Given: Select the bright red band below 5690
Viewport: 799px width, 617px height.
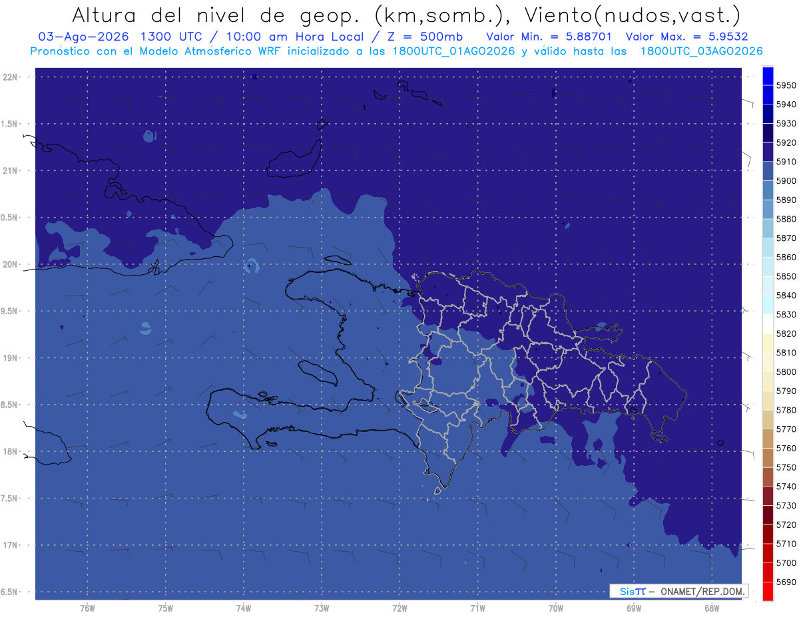Looking at the screenshot, I should [x=767, y=591].
